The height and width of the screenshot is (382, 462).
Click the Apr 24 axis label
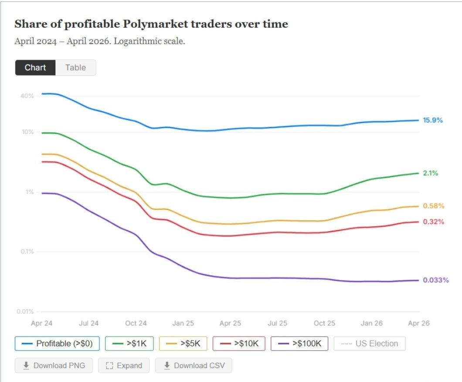click(x=41, y=323)
